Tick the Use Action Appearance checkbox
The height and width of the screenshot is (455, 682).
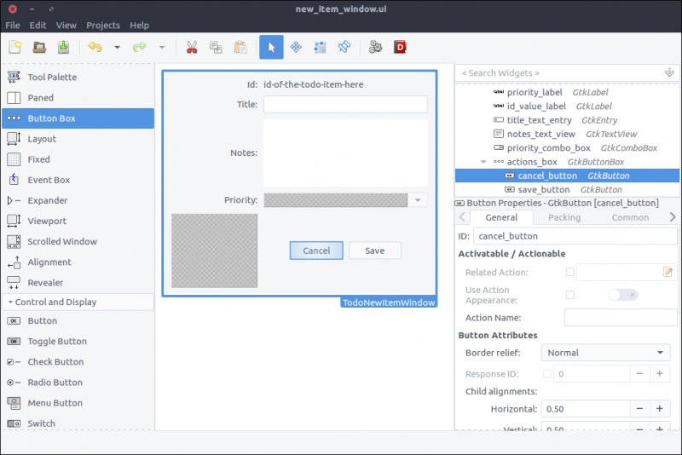point(570,295)
